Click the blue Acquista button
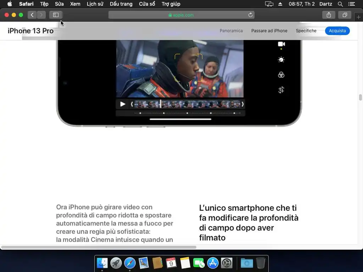 tap(337, 31)
